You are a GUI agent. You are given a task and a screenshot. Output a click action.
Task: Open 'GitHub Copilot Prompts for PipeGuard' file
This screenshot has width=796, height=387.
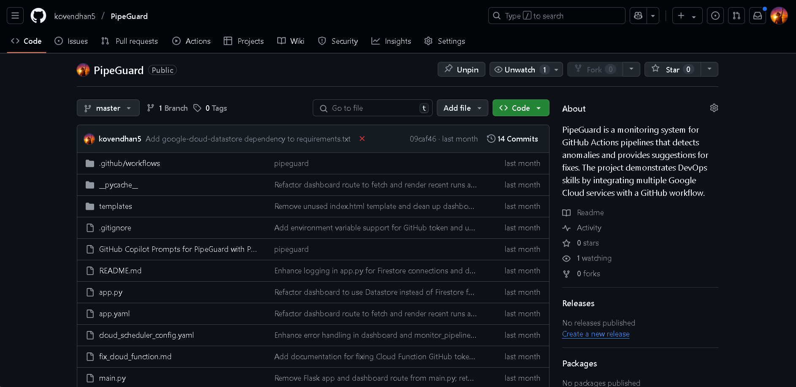(178, 249)
